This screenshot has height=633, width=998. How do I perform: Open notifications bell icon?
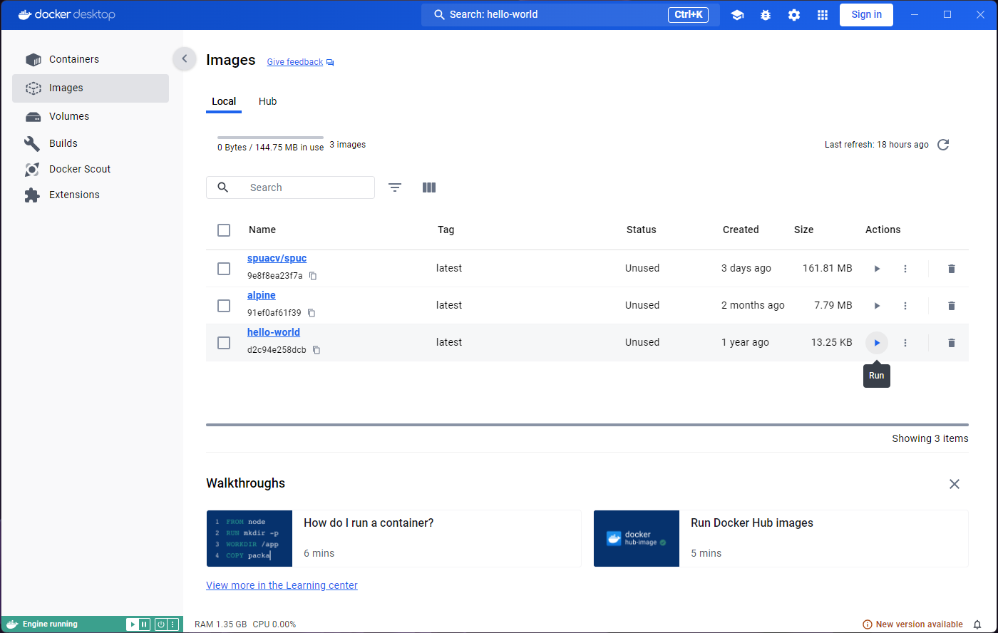click(977, 624)
